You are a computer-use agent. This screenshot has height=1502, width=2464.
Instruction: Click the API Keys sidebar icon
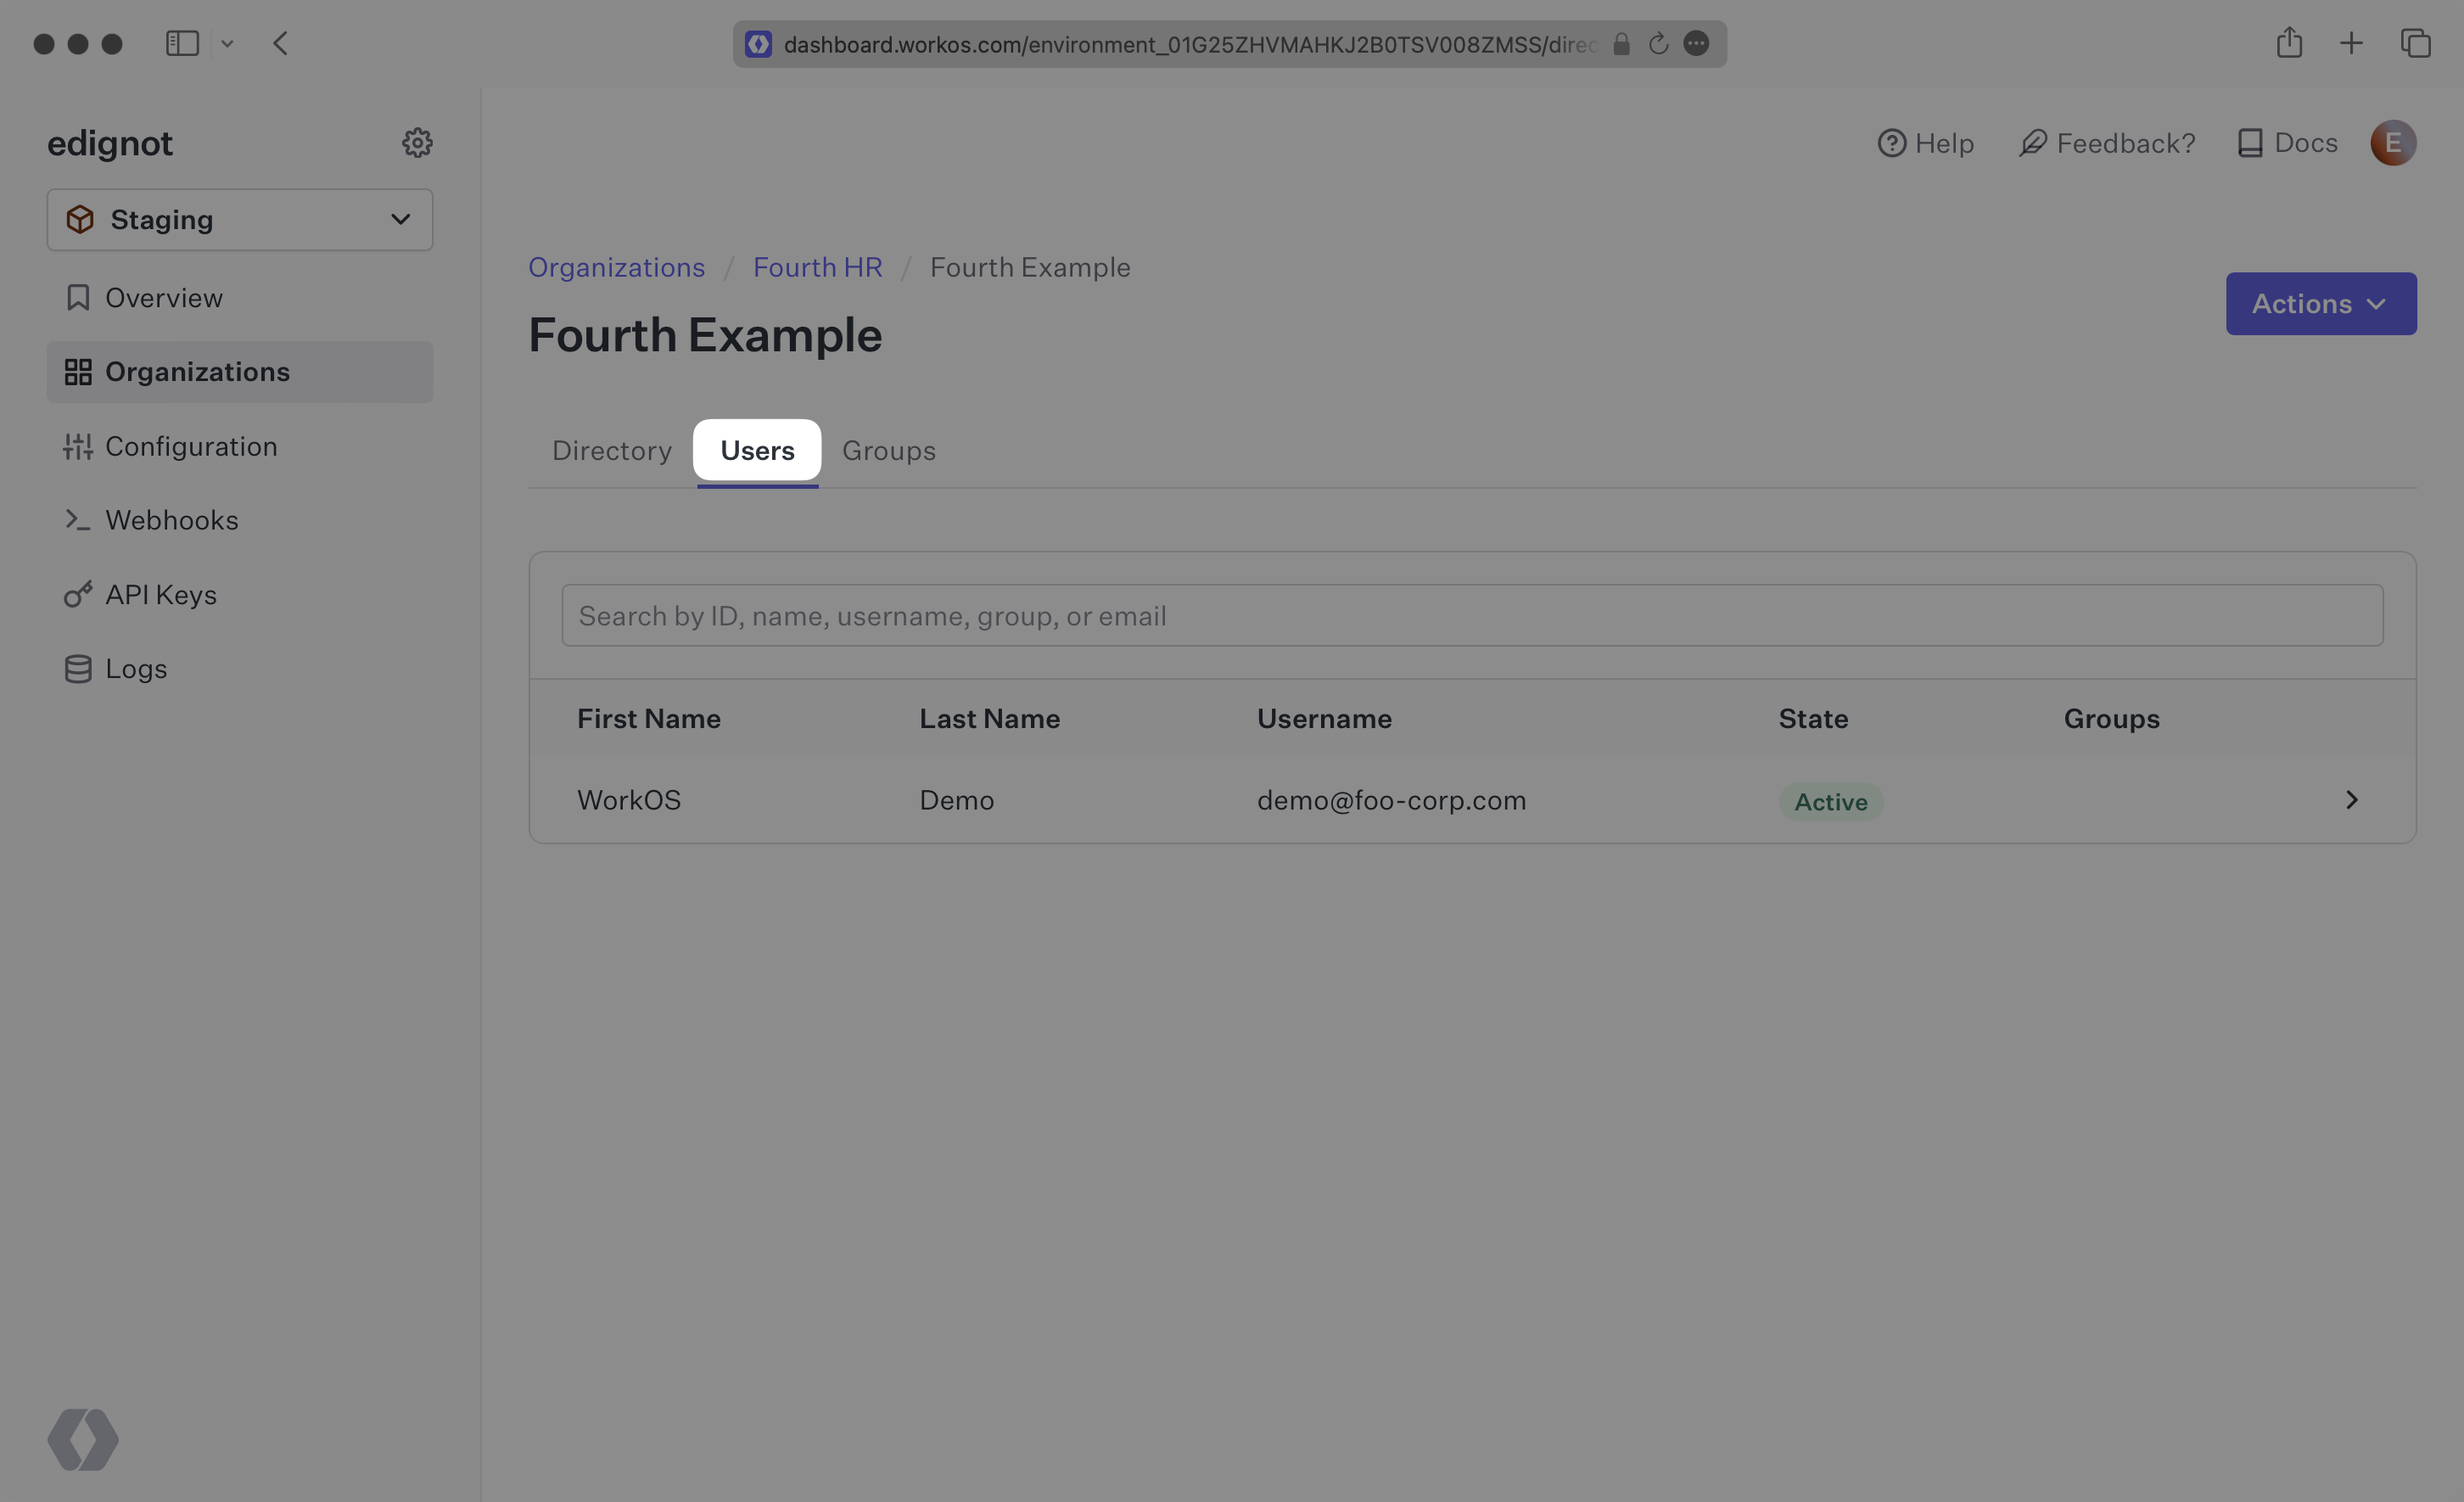tap(76, 593)
